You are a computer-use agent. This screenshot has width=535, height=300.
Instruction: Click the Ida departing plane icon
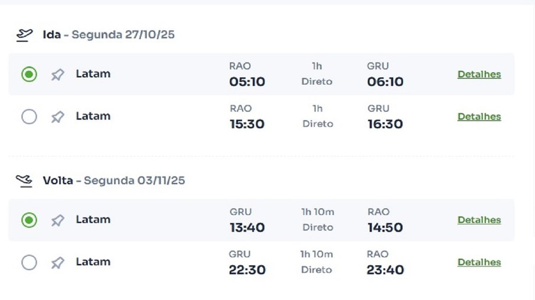[x=25, y=35]
